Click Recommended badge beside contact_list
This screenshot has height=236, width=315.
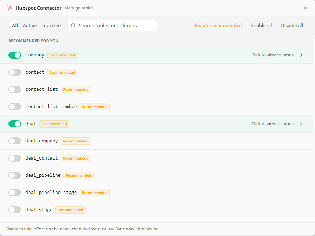point(76,90)
